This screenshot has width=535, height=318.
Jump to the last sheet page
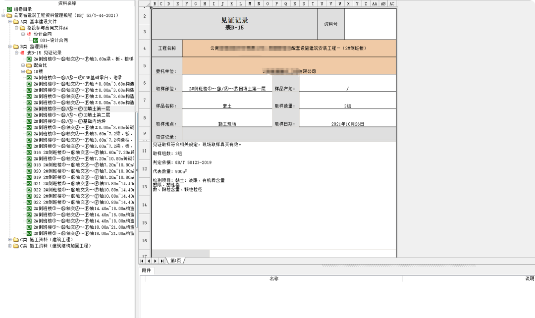click(162, 261)
